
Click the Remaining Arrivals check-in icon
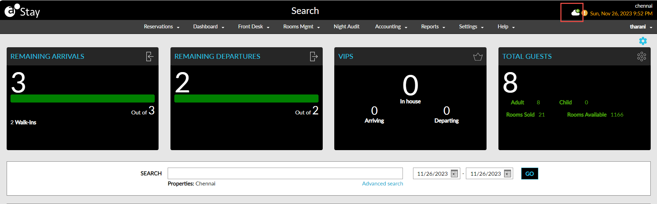[x=150, y=56]
